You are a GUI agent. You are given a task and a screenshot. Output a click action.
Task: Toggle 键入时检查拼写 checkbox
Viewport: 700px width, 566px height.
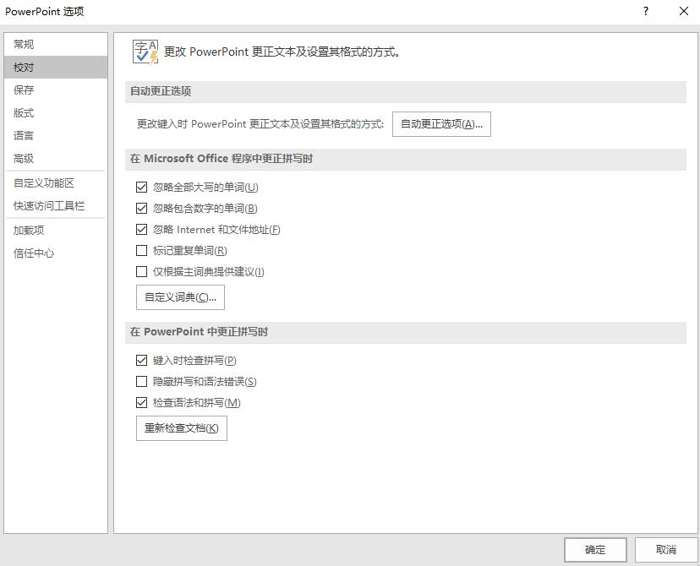coord(141,360)
